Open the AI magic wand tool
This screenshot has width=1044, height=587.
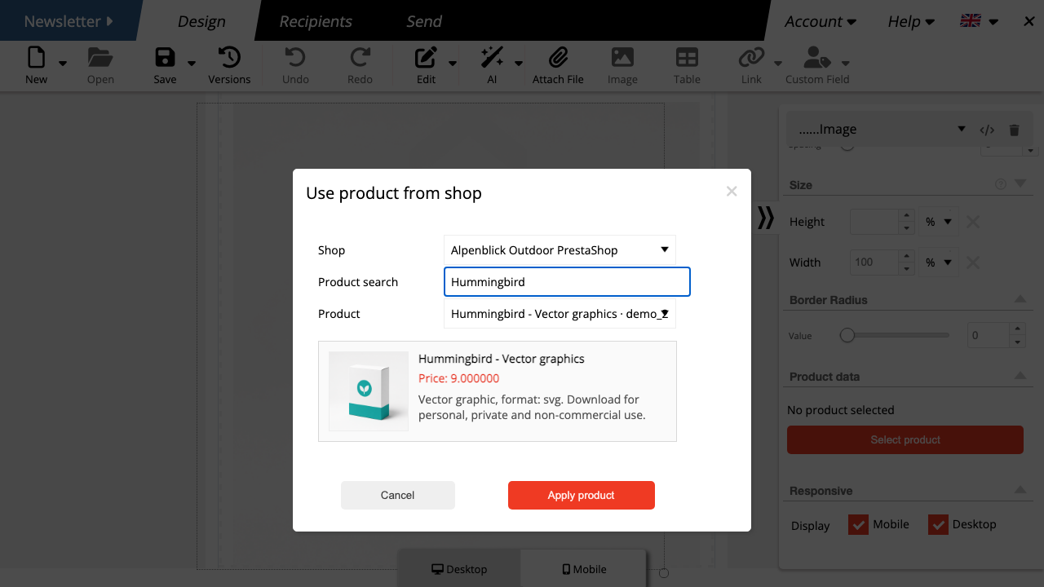[x=492, y=58]
